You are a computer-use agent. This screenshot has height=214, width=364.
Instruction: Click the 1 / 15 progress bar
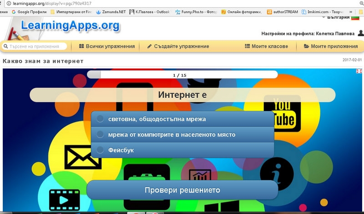(x=182, y=75)
